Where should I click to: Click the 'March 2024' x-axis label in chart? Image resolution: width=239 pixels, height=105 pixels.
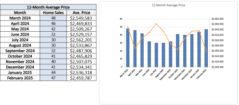[124, 73]
